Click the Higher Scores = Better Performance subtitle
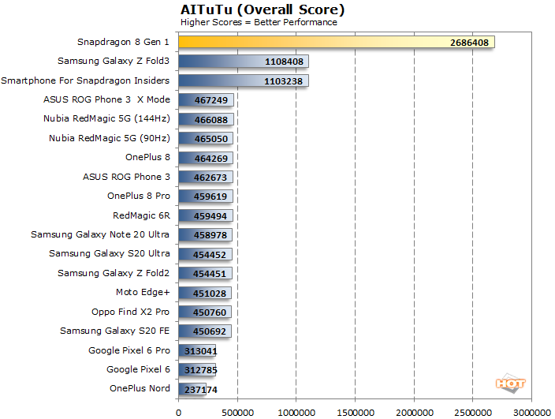The width and height of the screenshot is (555, 419). 259,22
